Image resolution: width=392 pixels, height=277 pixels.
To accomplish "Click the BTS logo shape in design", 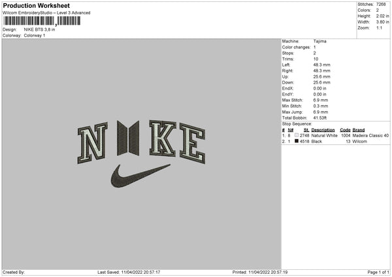I will (x=128, y=138).
